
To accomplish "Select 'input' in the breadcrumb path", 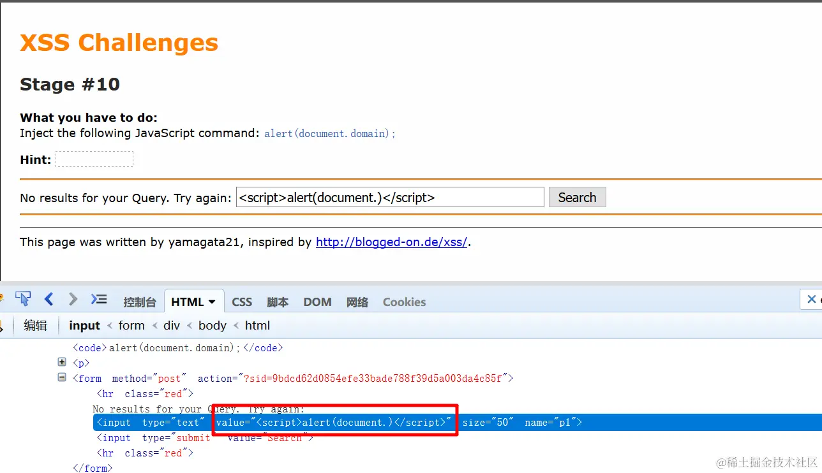I will click(84, 325).
